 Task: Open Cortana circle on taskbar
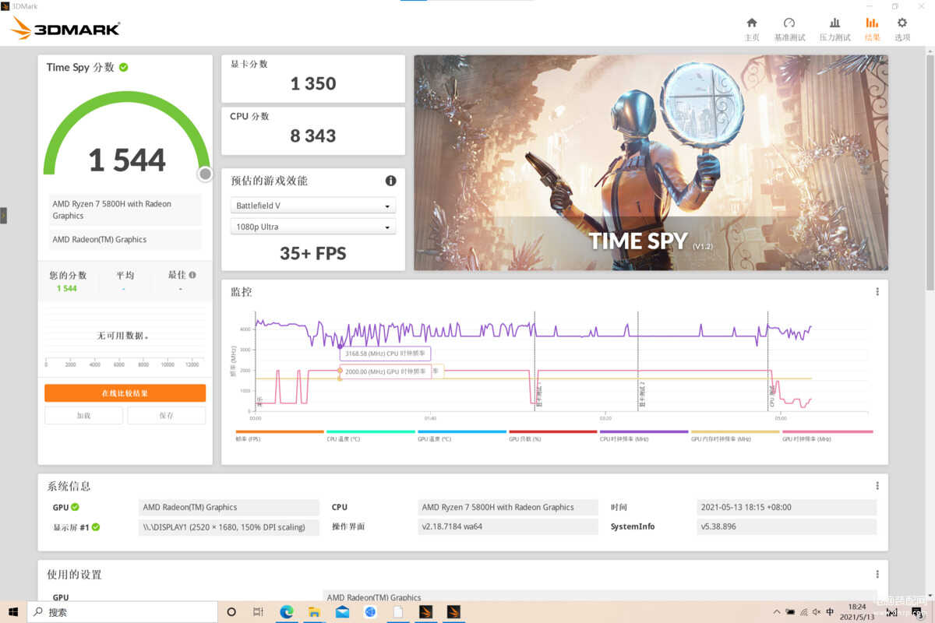(231, 612)
